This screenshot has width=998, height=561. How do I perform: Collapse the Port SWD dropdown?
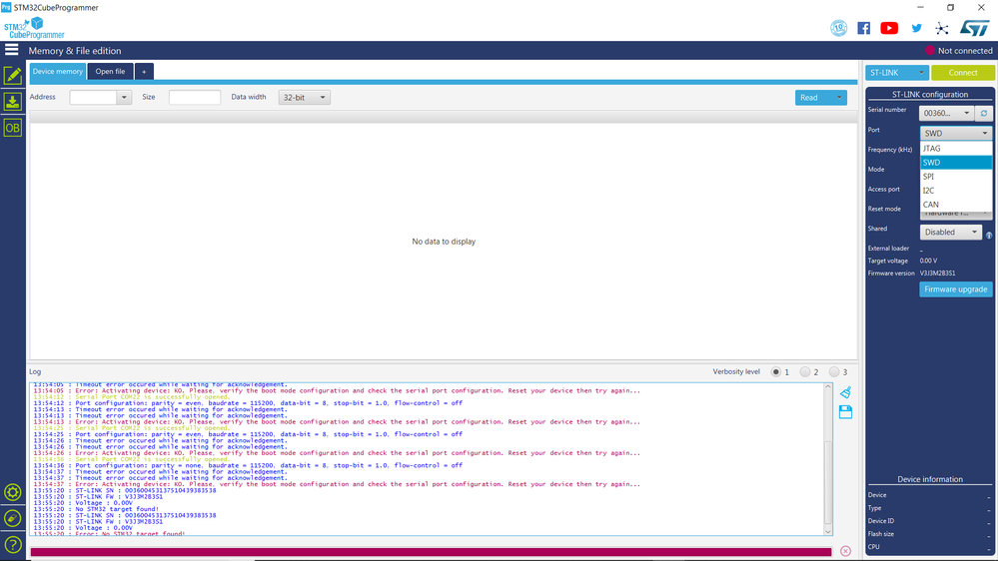tap(956, 133)
